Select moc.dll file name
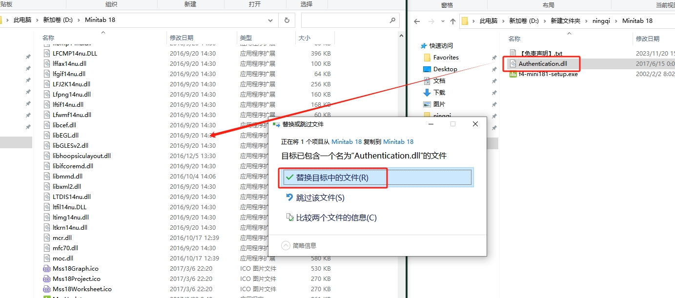The width and height of the screenshot is (675, 298). pos(63,258)
